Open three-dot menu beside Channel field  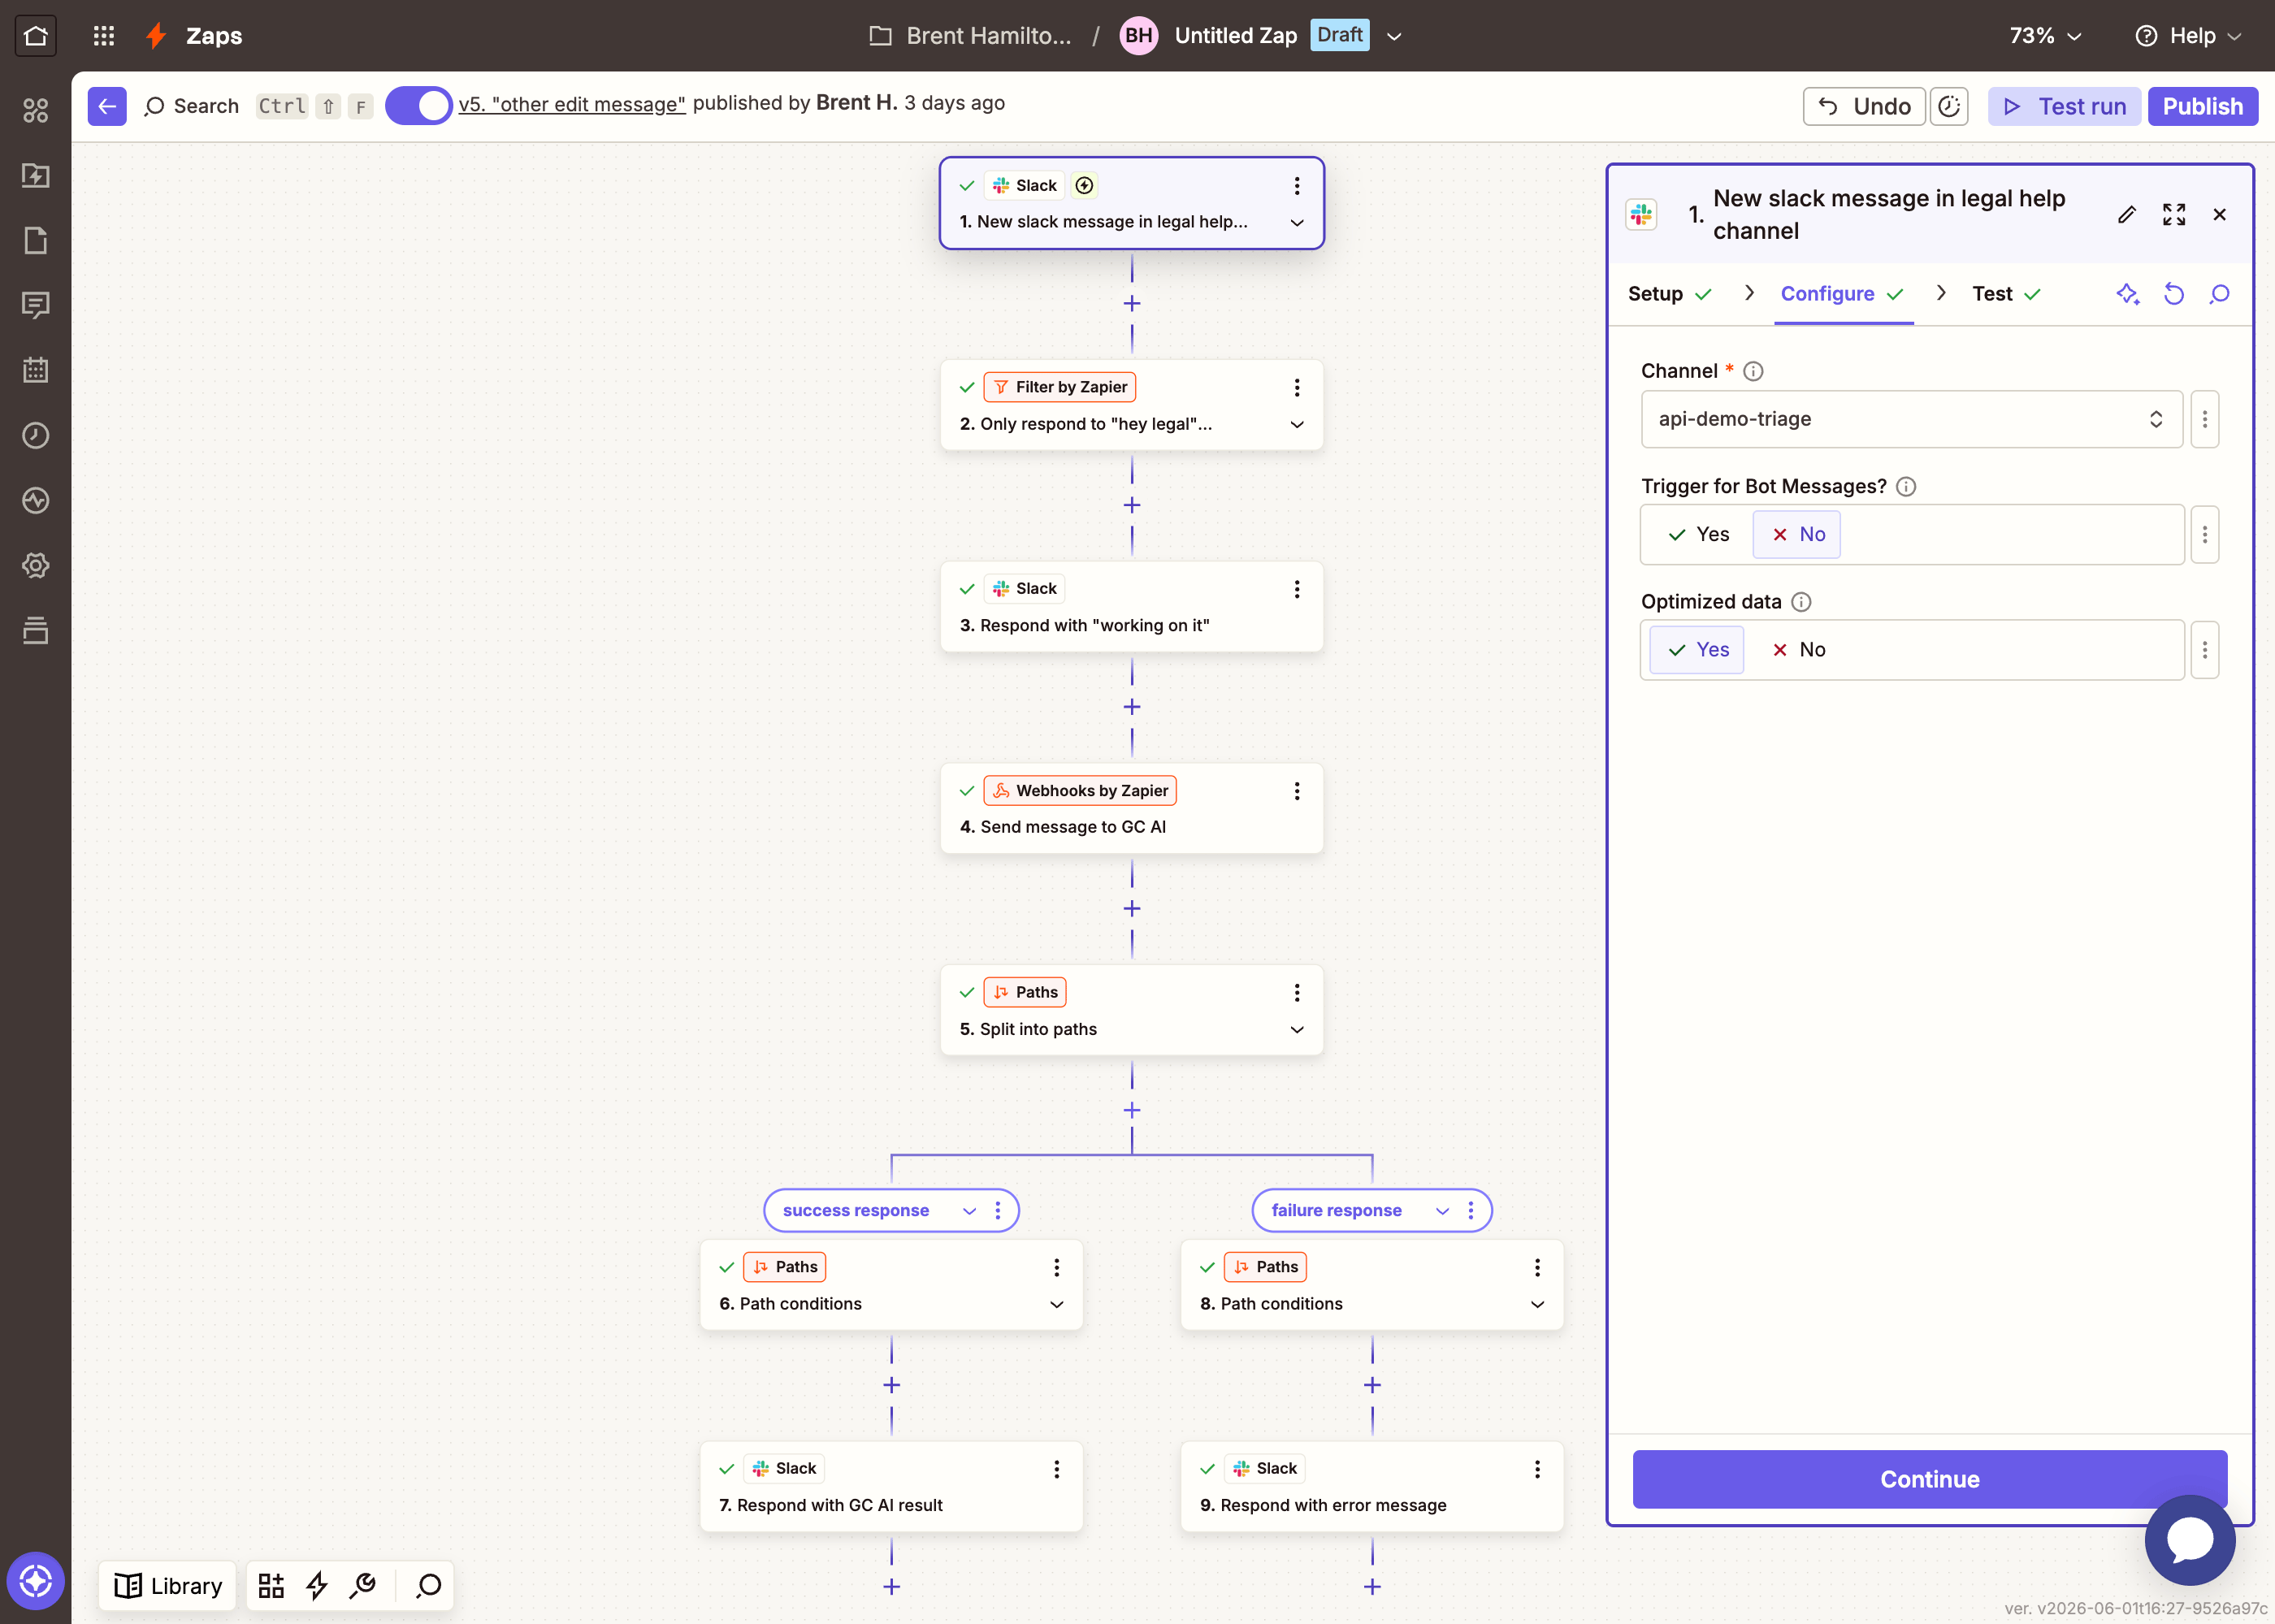[2205, 419]
